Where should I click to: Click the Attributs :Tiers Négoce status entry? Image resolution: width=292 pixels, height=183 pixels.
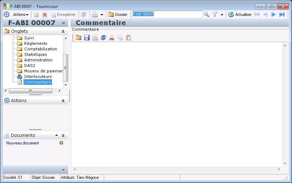[x=80, y=177]
